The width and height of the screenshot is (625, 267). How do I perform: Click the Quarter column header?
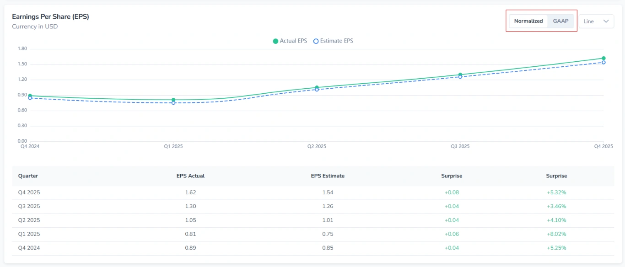point(28,176)
